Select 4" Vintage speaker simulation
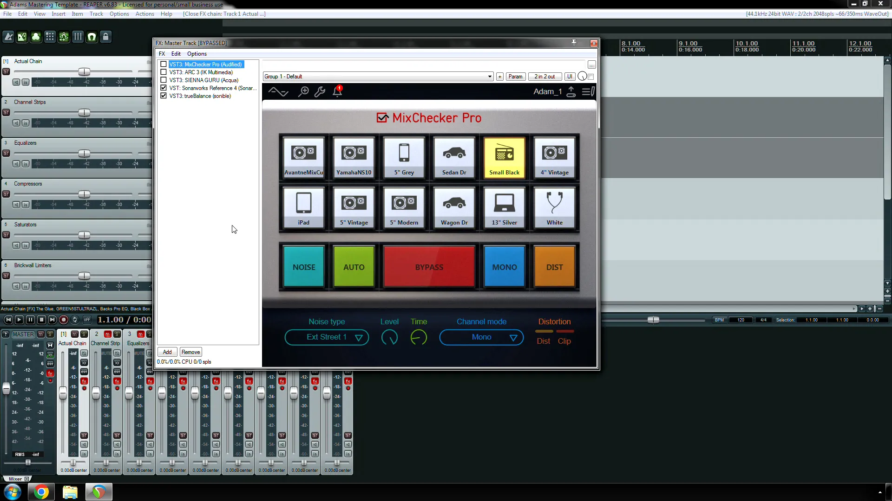This screenshot has height=501, width=892. [x=555, y=158]
